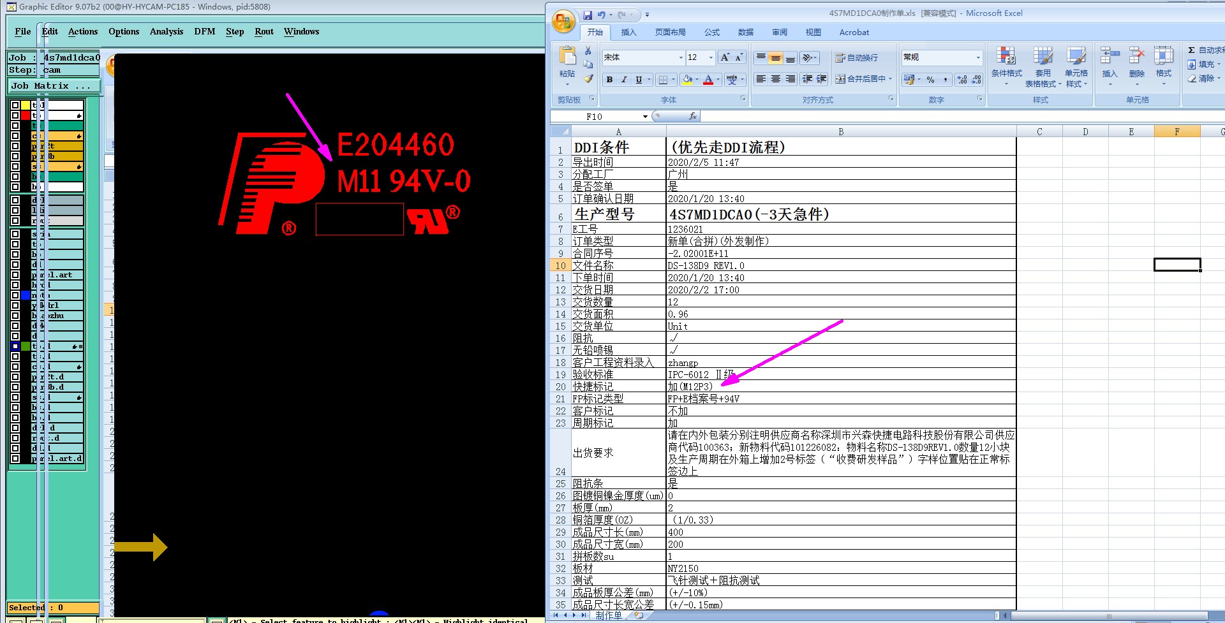Apply percent style to cells
1225x623 pixels.
pos(931,80)
